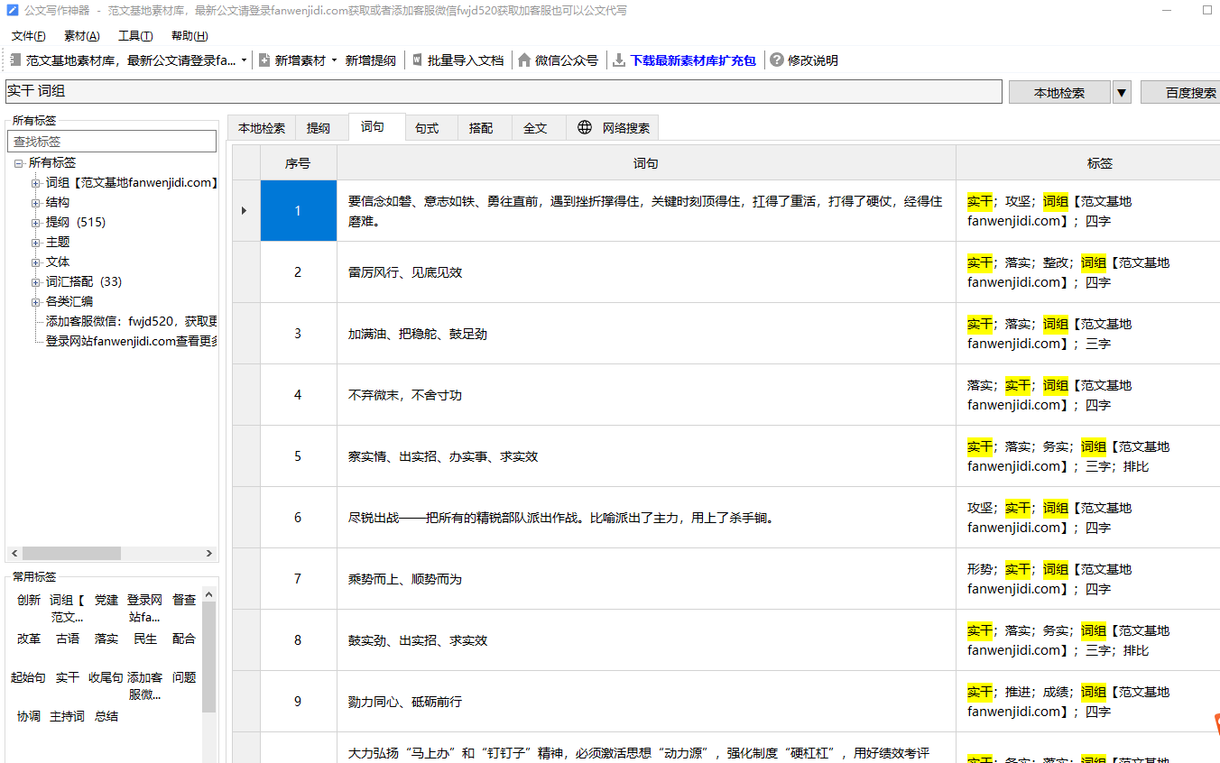The width and height of the screenshot is (1220, 763).
Task: Click the 词句 column header
Action: [646, 163]
